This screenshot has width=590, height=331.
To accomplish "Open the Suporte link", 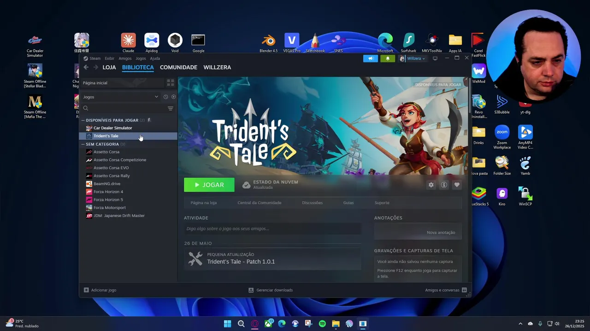I will click(x=382, y=203).
